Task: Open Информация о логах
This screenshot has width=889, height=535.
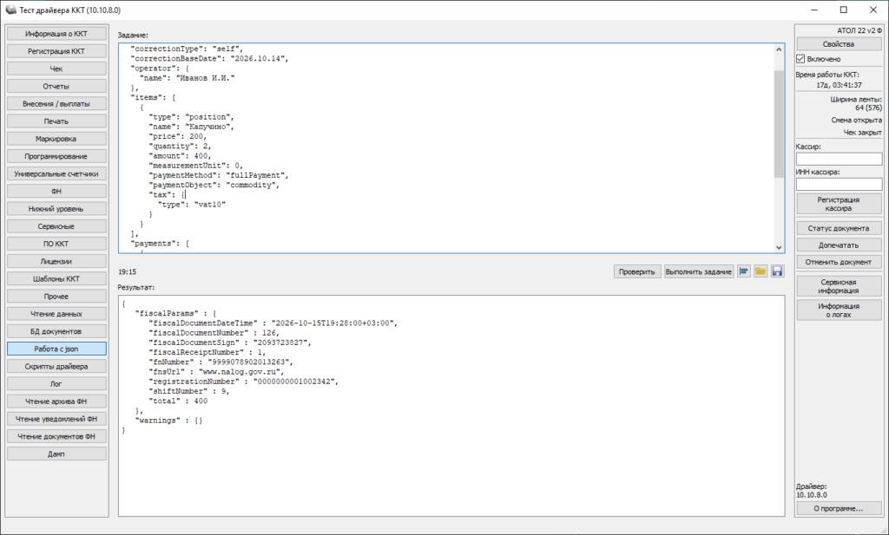Action: [839, 310]
